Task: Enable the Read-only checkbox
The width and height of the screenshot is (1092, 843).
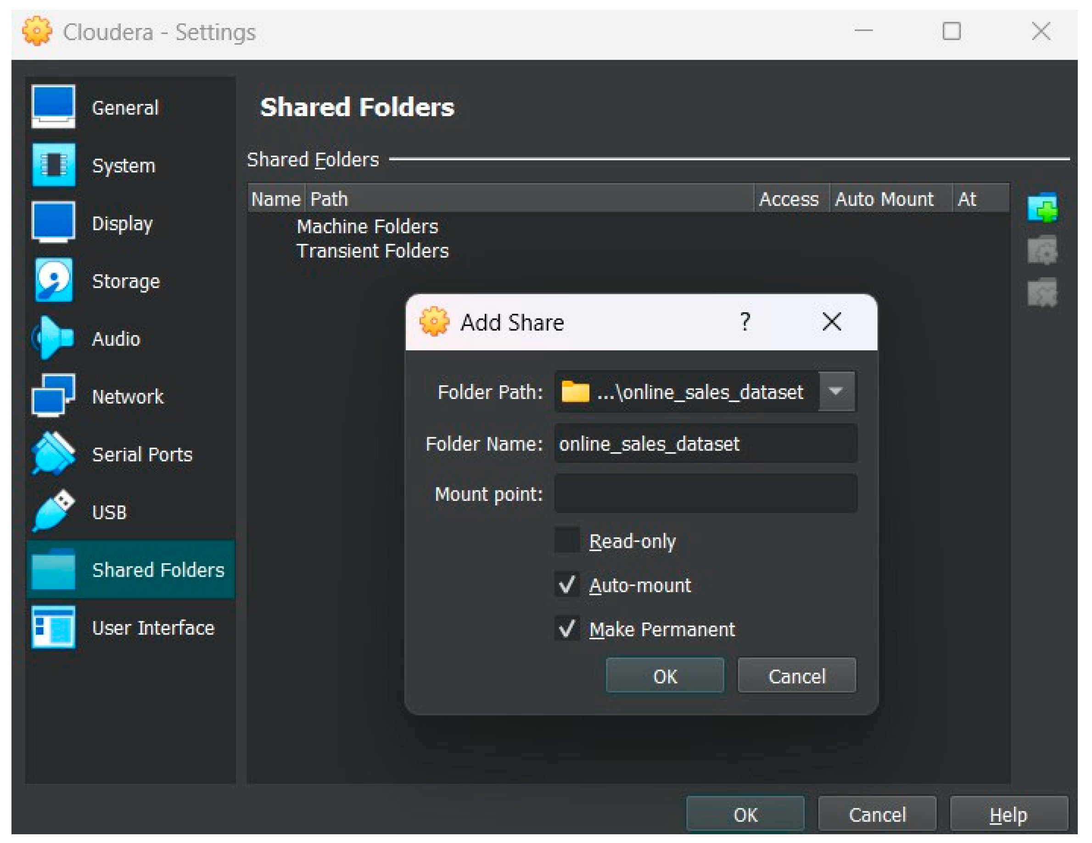Action: [x=566, y=540]
